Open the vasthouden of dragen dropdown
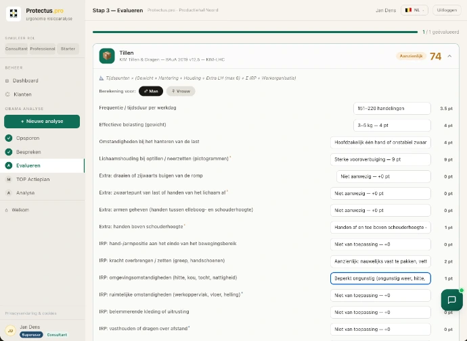Screen dimensions: 467x341 click(380, 329)
